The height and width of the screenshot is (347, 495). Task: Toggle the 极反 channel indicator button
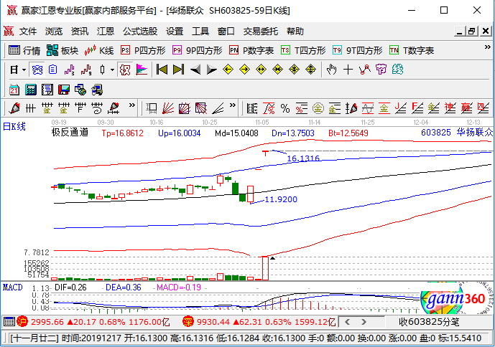click(x=125, y=70)
